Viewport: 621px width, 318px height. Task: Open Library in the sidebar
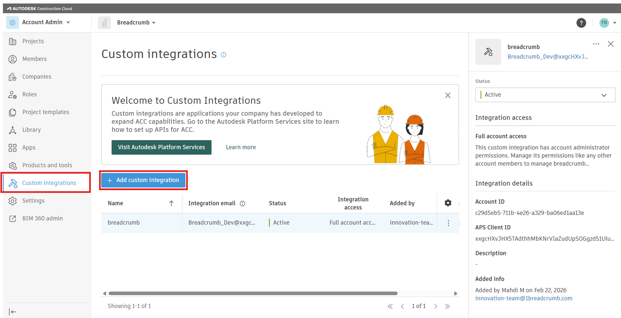pos(32,130)
